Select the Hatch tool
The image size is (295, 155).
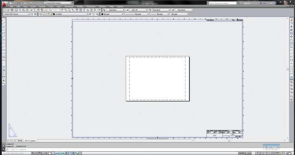(x=4, y=67)
